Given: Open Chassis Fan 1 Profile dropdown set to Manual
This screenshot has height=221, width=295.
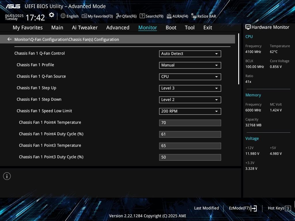Looking at the screenshot, I should tap(190, 65).
